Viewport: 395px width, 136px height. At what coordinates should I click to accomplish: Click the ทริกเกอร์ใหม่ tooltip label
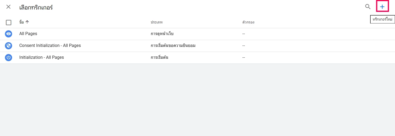(x=382, y=20)
